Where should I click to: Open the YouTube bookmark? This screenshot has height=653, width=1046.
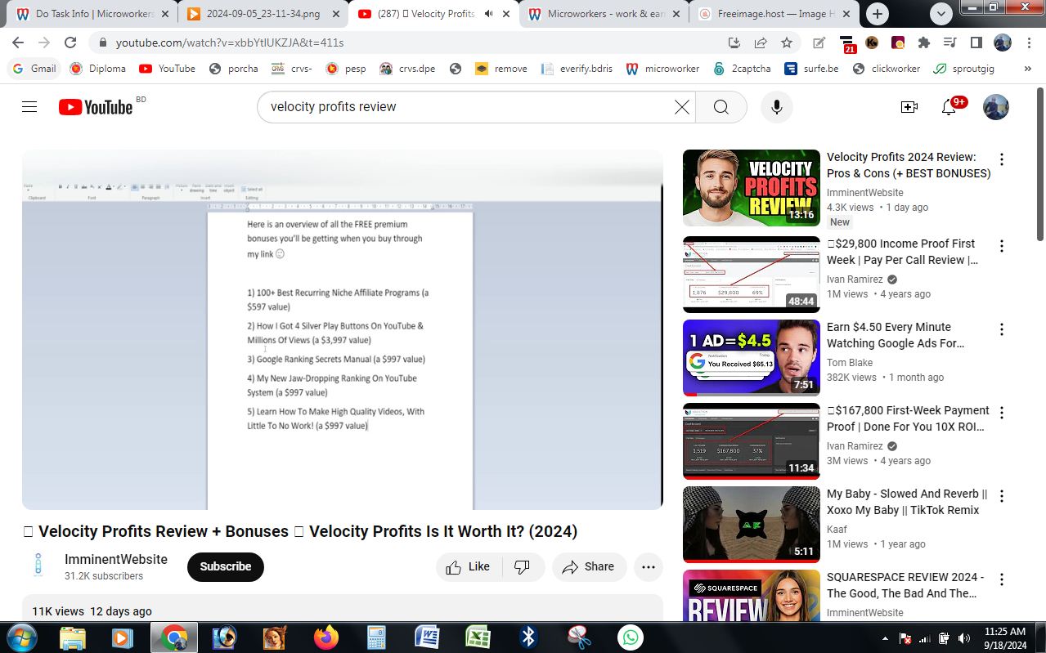point(168,69)
